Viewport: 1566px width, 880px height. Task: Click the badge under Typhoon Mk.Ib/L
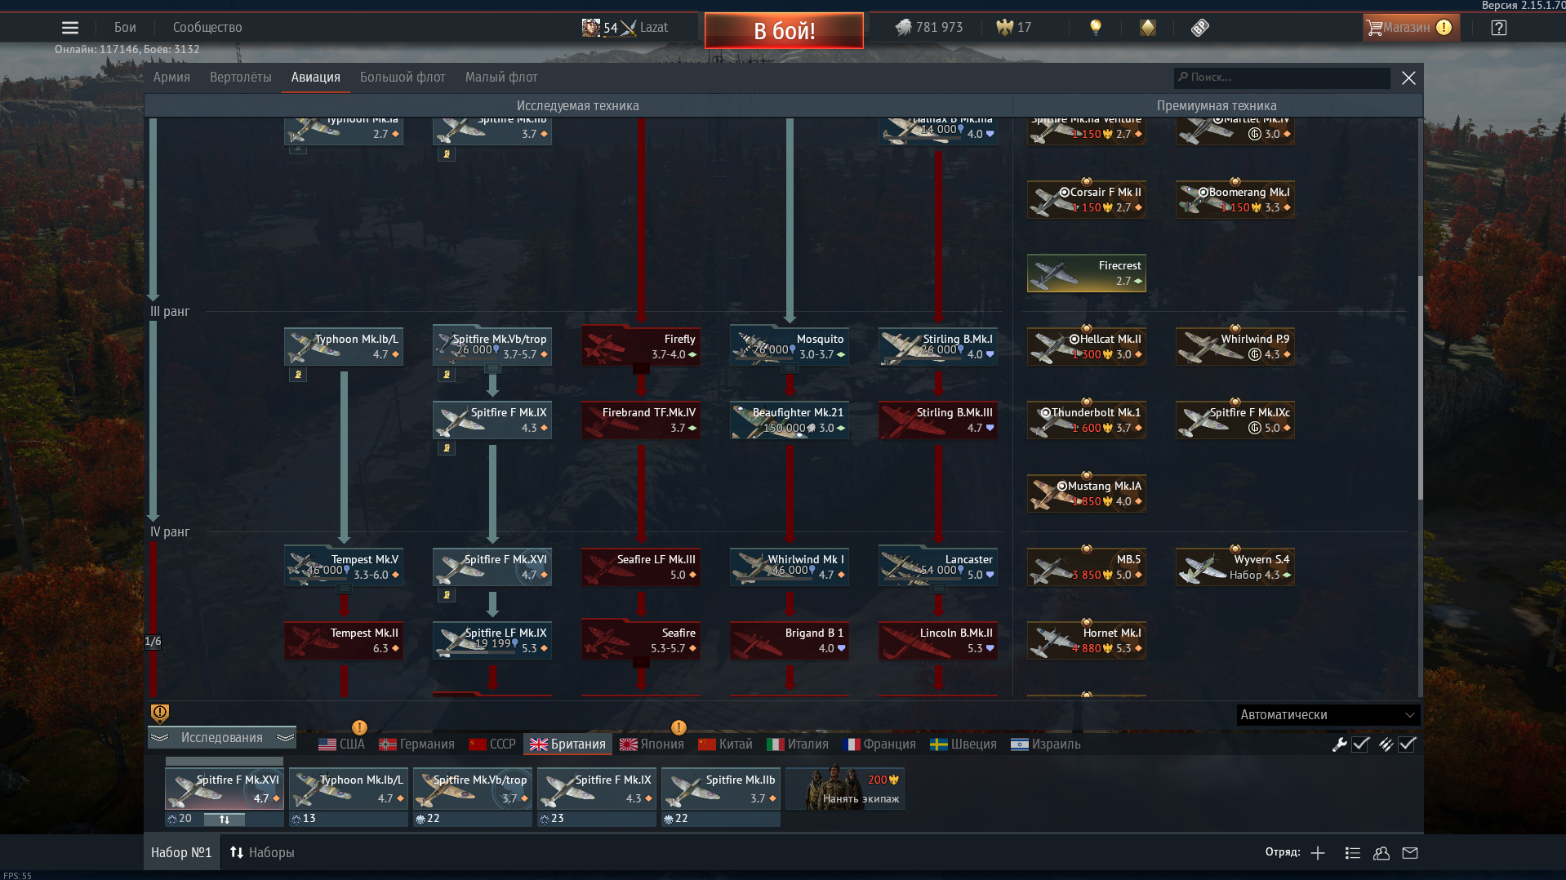(x=298, y=375)
